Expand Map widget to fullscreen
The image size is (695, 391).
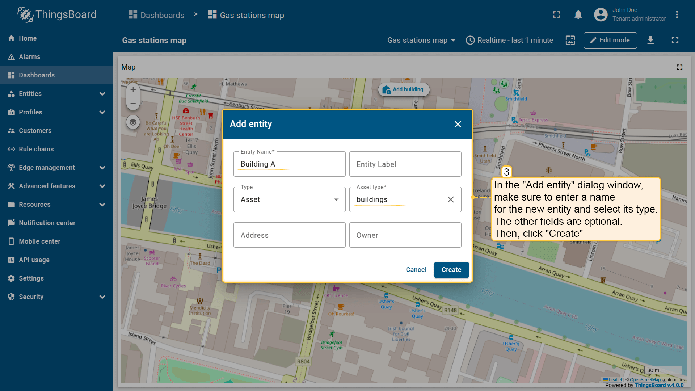[x=679, y=67]
